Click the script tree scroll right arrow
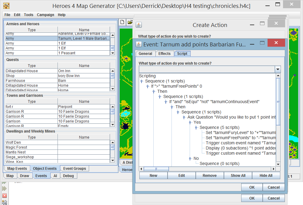Image resolution: width=303 pixels, height=205 pixels. click(273, 169)
